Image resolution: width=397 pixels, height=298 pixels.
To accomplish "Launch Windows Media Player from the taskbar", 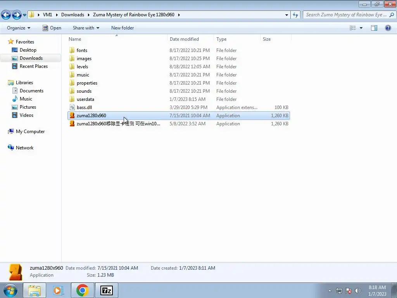I will coord(58,290).
